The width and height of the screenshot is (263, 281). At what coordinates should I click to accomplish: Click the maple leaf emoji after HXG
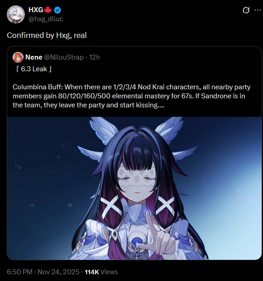(x=48, y=10)
